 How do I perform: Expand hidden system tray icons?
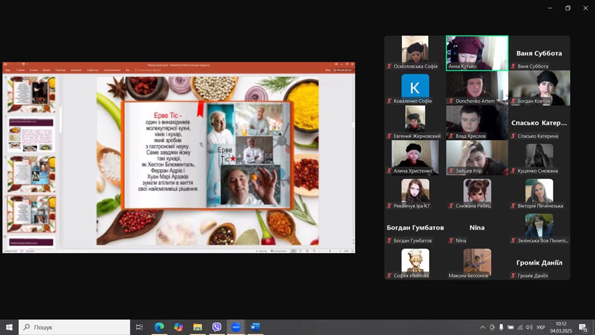pos(483,328)
